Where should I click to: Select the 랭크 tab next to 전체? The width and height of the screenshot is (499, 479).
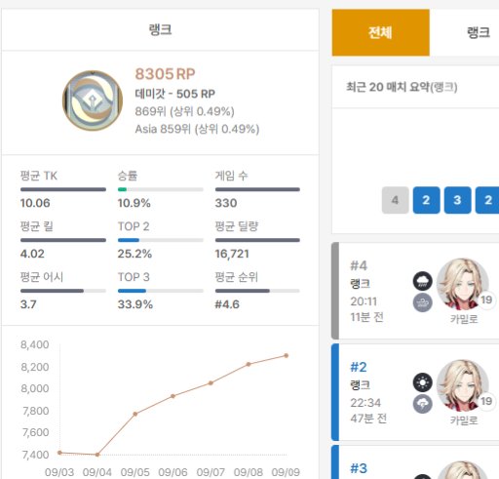click(x=479, y=32)
